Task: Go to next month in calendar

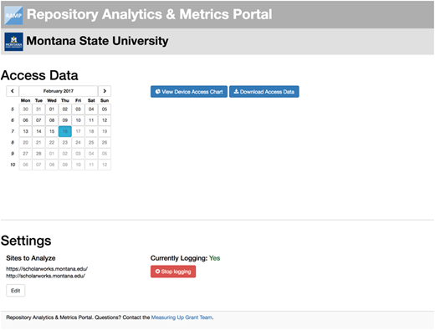Action: [105, 91]
